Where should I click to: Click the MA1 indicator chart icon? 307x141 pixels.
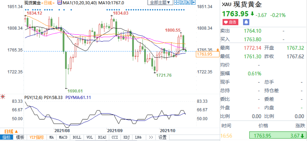point(60,3)
